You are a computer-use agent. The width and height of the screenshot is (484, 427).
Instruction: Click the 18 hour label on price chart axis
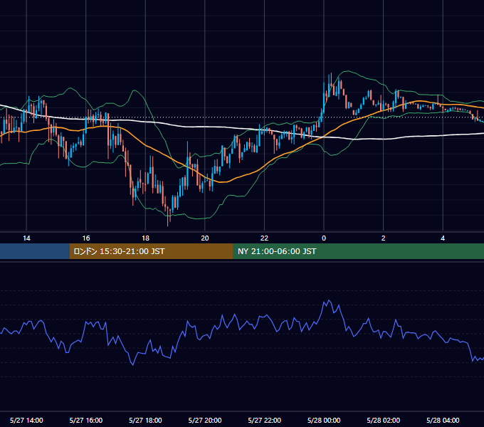145,238
